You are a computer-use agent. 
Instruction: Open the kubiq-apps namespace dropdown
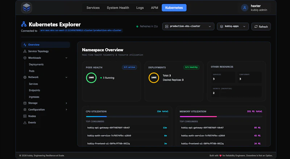point(233,26)
